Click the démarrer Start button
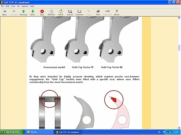The width and height of the screenshot is (181, 135). pos(12,132)
